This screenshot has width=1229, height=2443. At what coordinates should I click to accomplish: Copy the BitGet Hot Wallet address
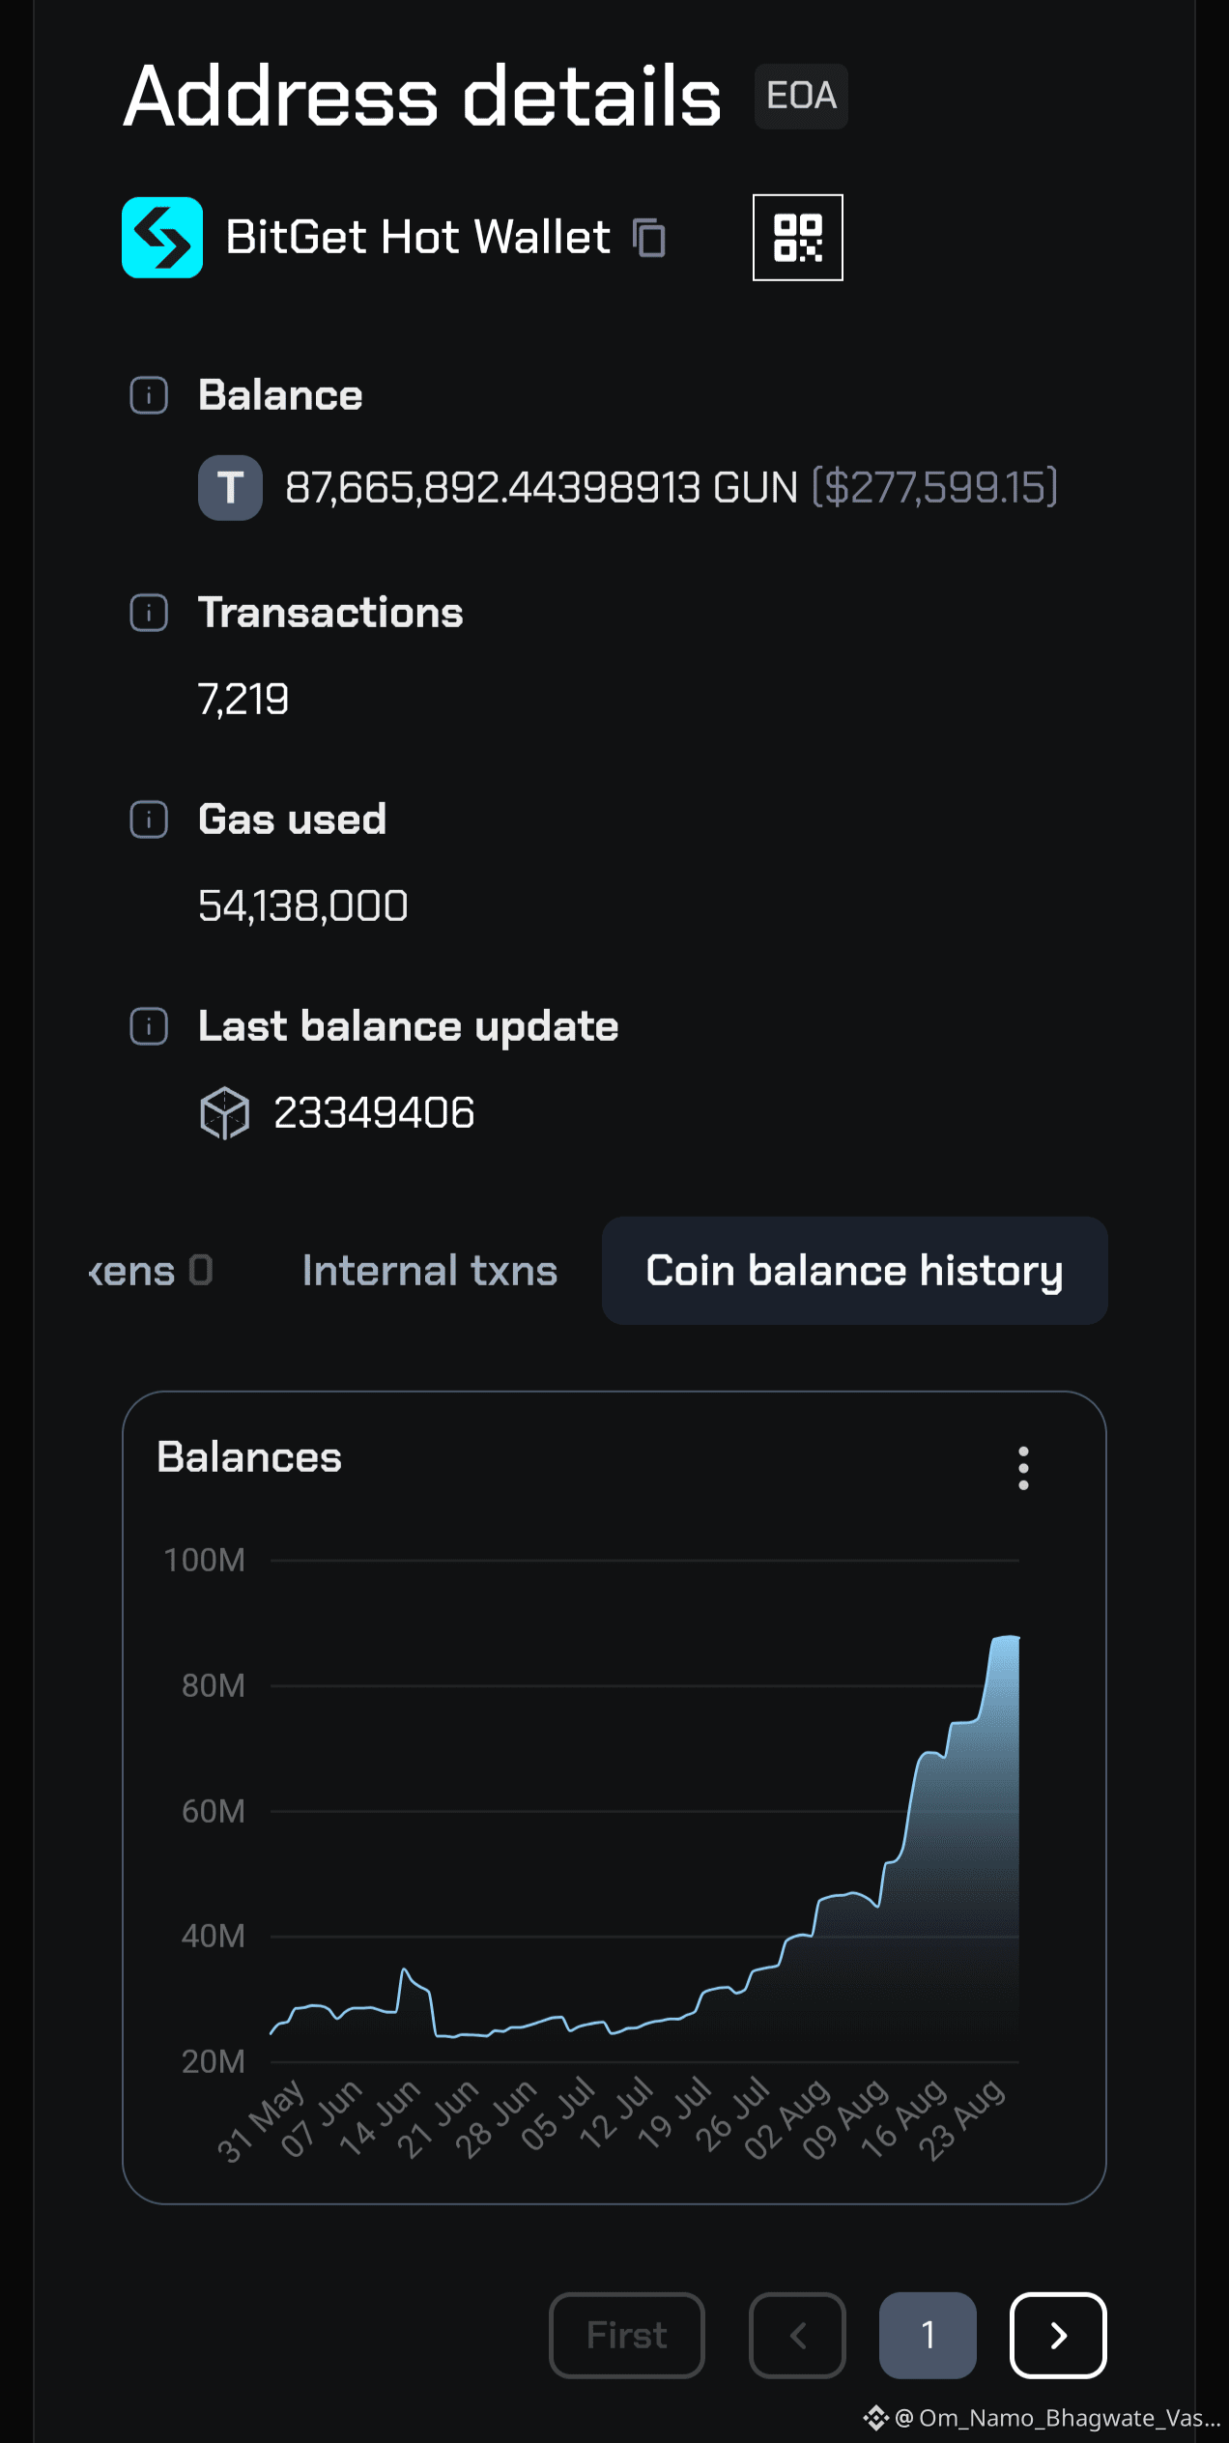coord(649,238)
